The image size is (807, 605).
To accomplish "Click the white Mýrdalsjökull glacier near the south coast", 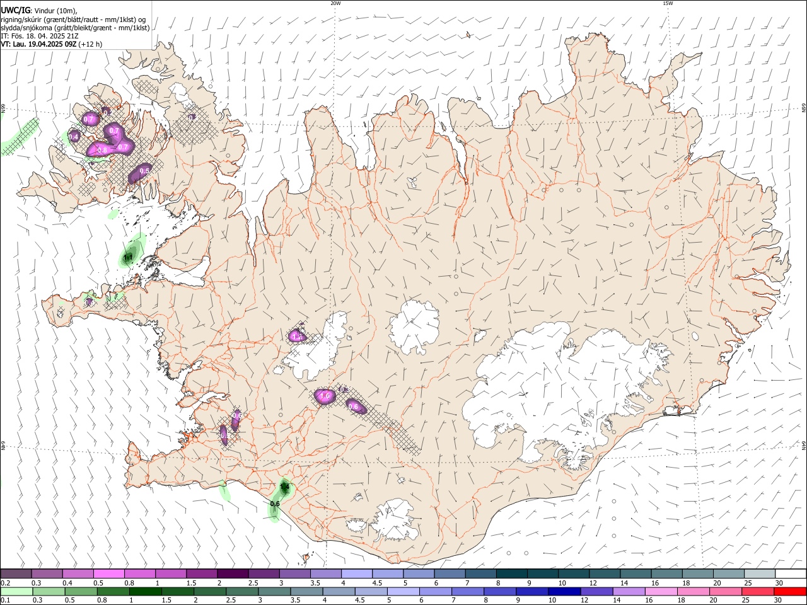I will tap(394, 519).
